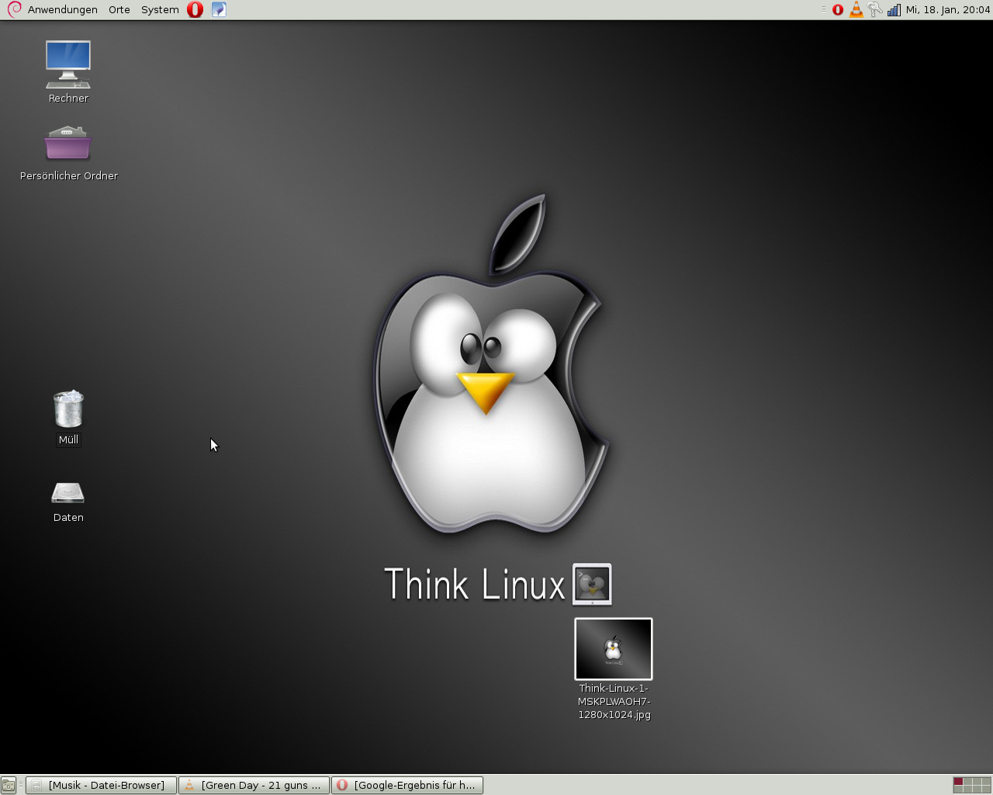993x795 pixels.
Task: Select the Think-Linux jpg file thumbnail
Action: [x=614, y=649]
